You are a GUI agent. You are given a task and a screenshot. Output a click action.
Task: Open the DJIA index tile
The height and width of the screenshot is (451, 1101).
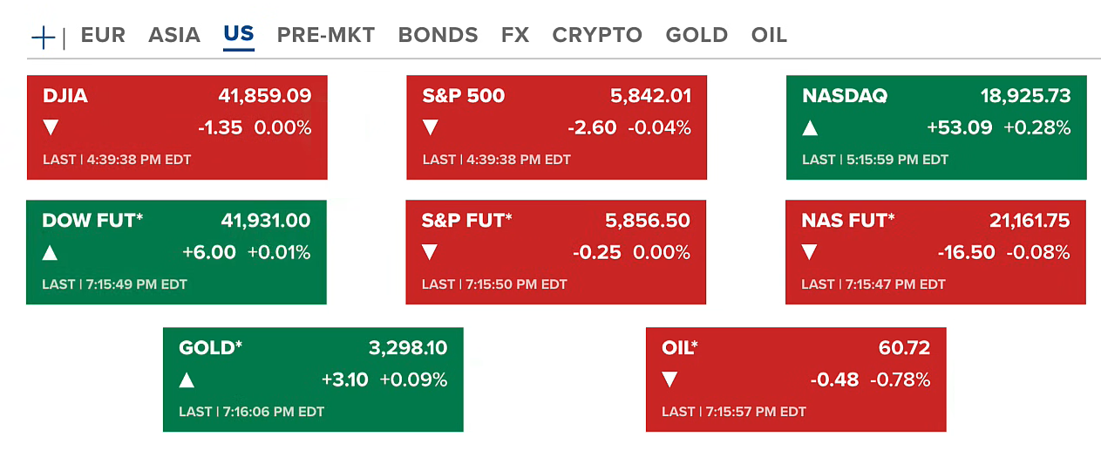pyautogui.click(x=65, y=96)
